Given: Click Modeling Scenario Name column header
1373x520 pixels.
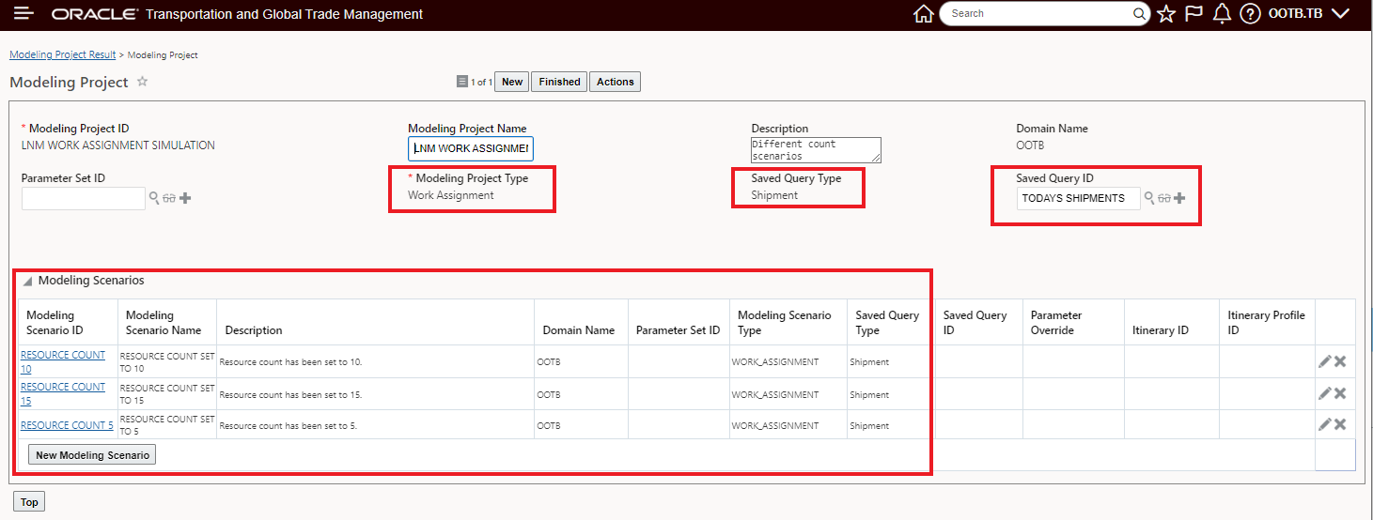Looking at the screenshot, I should click(167, 322).
